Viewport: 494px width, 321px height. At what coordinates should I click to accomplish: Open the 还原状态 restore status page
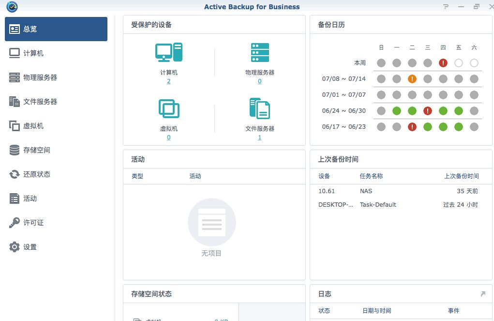pyautogui.click(x=37, y=174)
